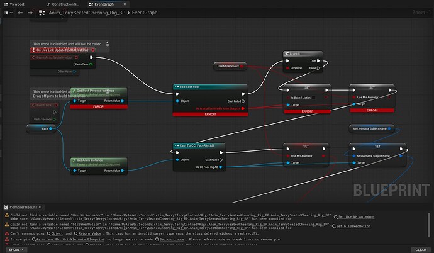Select the Use MH Animator variable node
The width and height of the screenshot is (434, 253).
click(x=230, y=66)
